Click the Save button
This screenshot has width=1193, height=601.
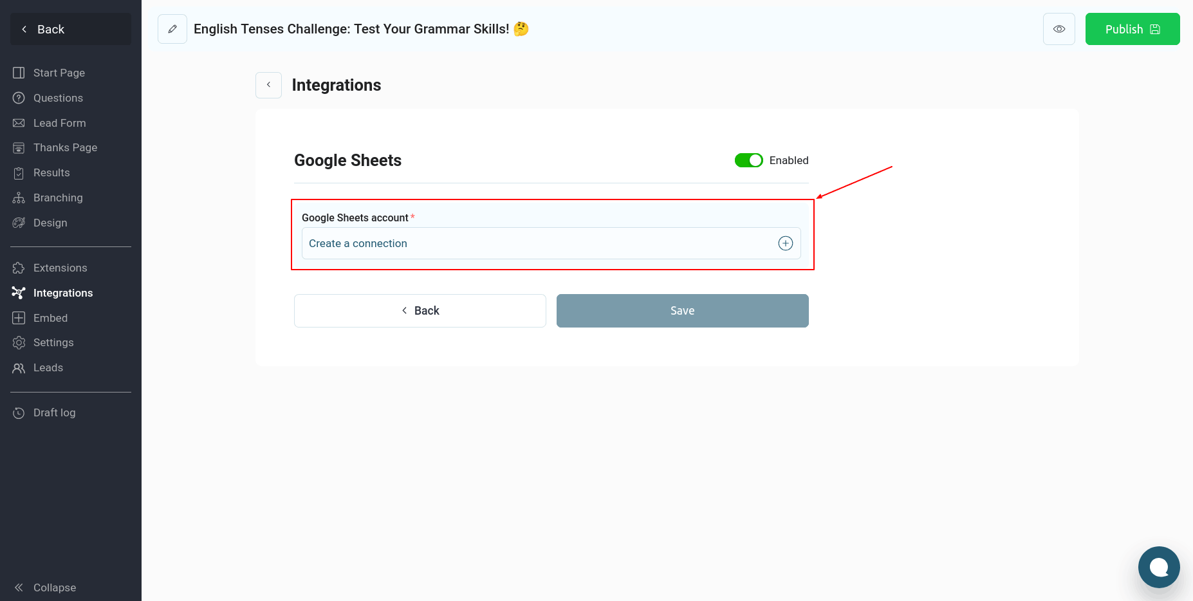(682, 311)
